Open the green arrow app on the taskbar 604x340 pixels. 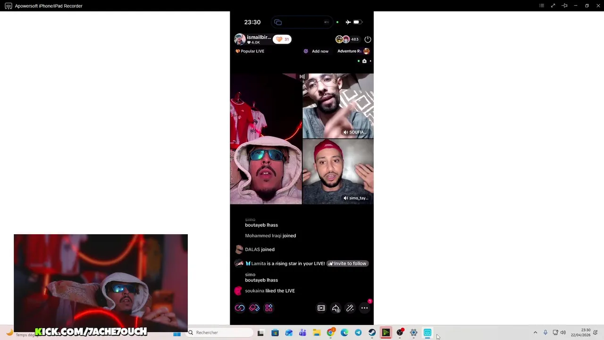click(386, 333)
